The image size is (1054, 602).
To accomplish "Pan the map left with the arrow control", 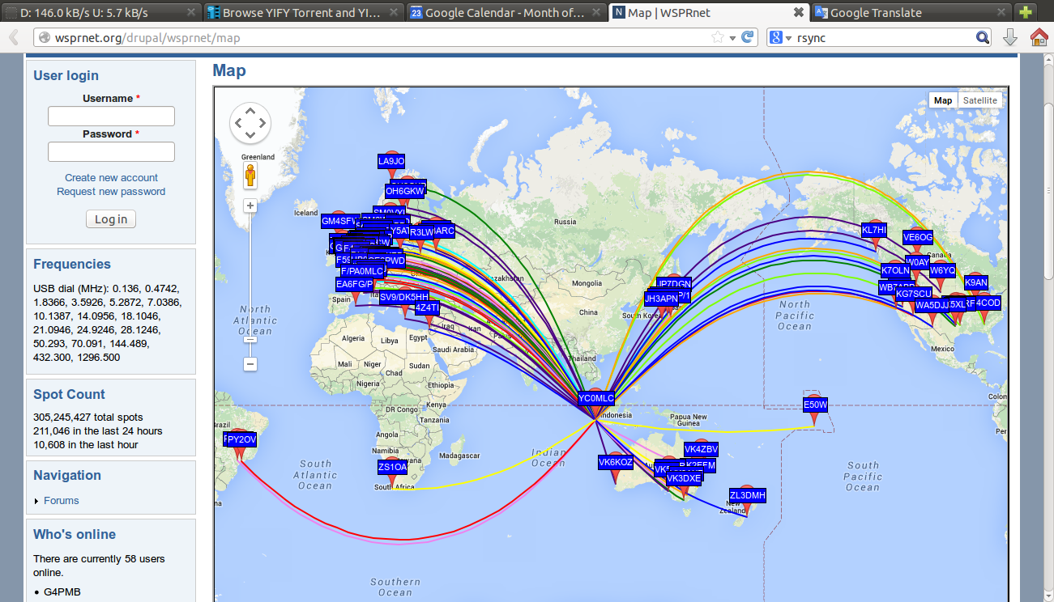I will (x=238, y=123).
